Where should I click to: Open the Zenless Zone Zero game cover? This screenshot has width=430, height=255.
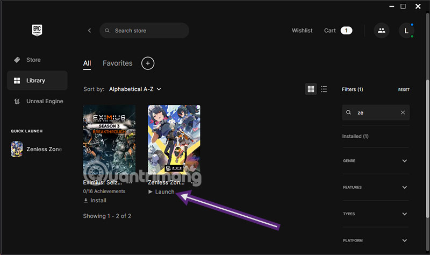click(x=174, y=139)
